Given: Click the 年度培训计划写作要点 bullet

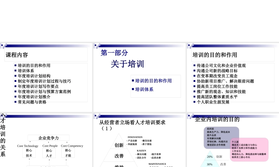Looking at the screenshot, I should [x=38, y=87].
